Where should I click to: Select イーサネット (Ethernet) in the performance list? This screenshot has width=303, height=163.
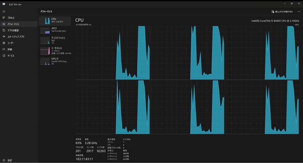tap(55, 50)
